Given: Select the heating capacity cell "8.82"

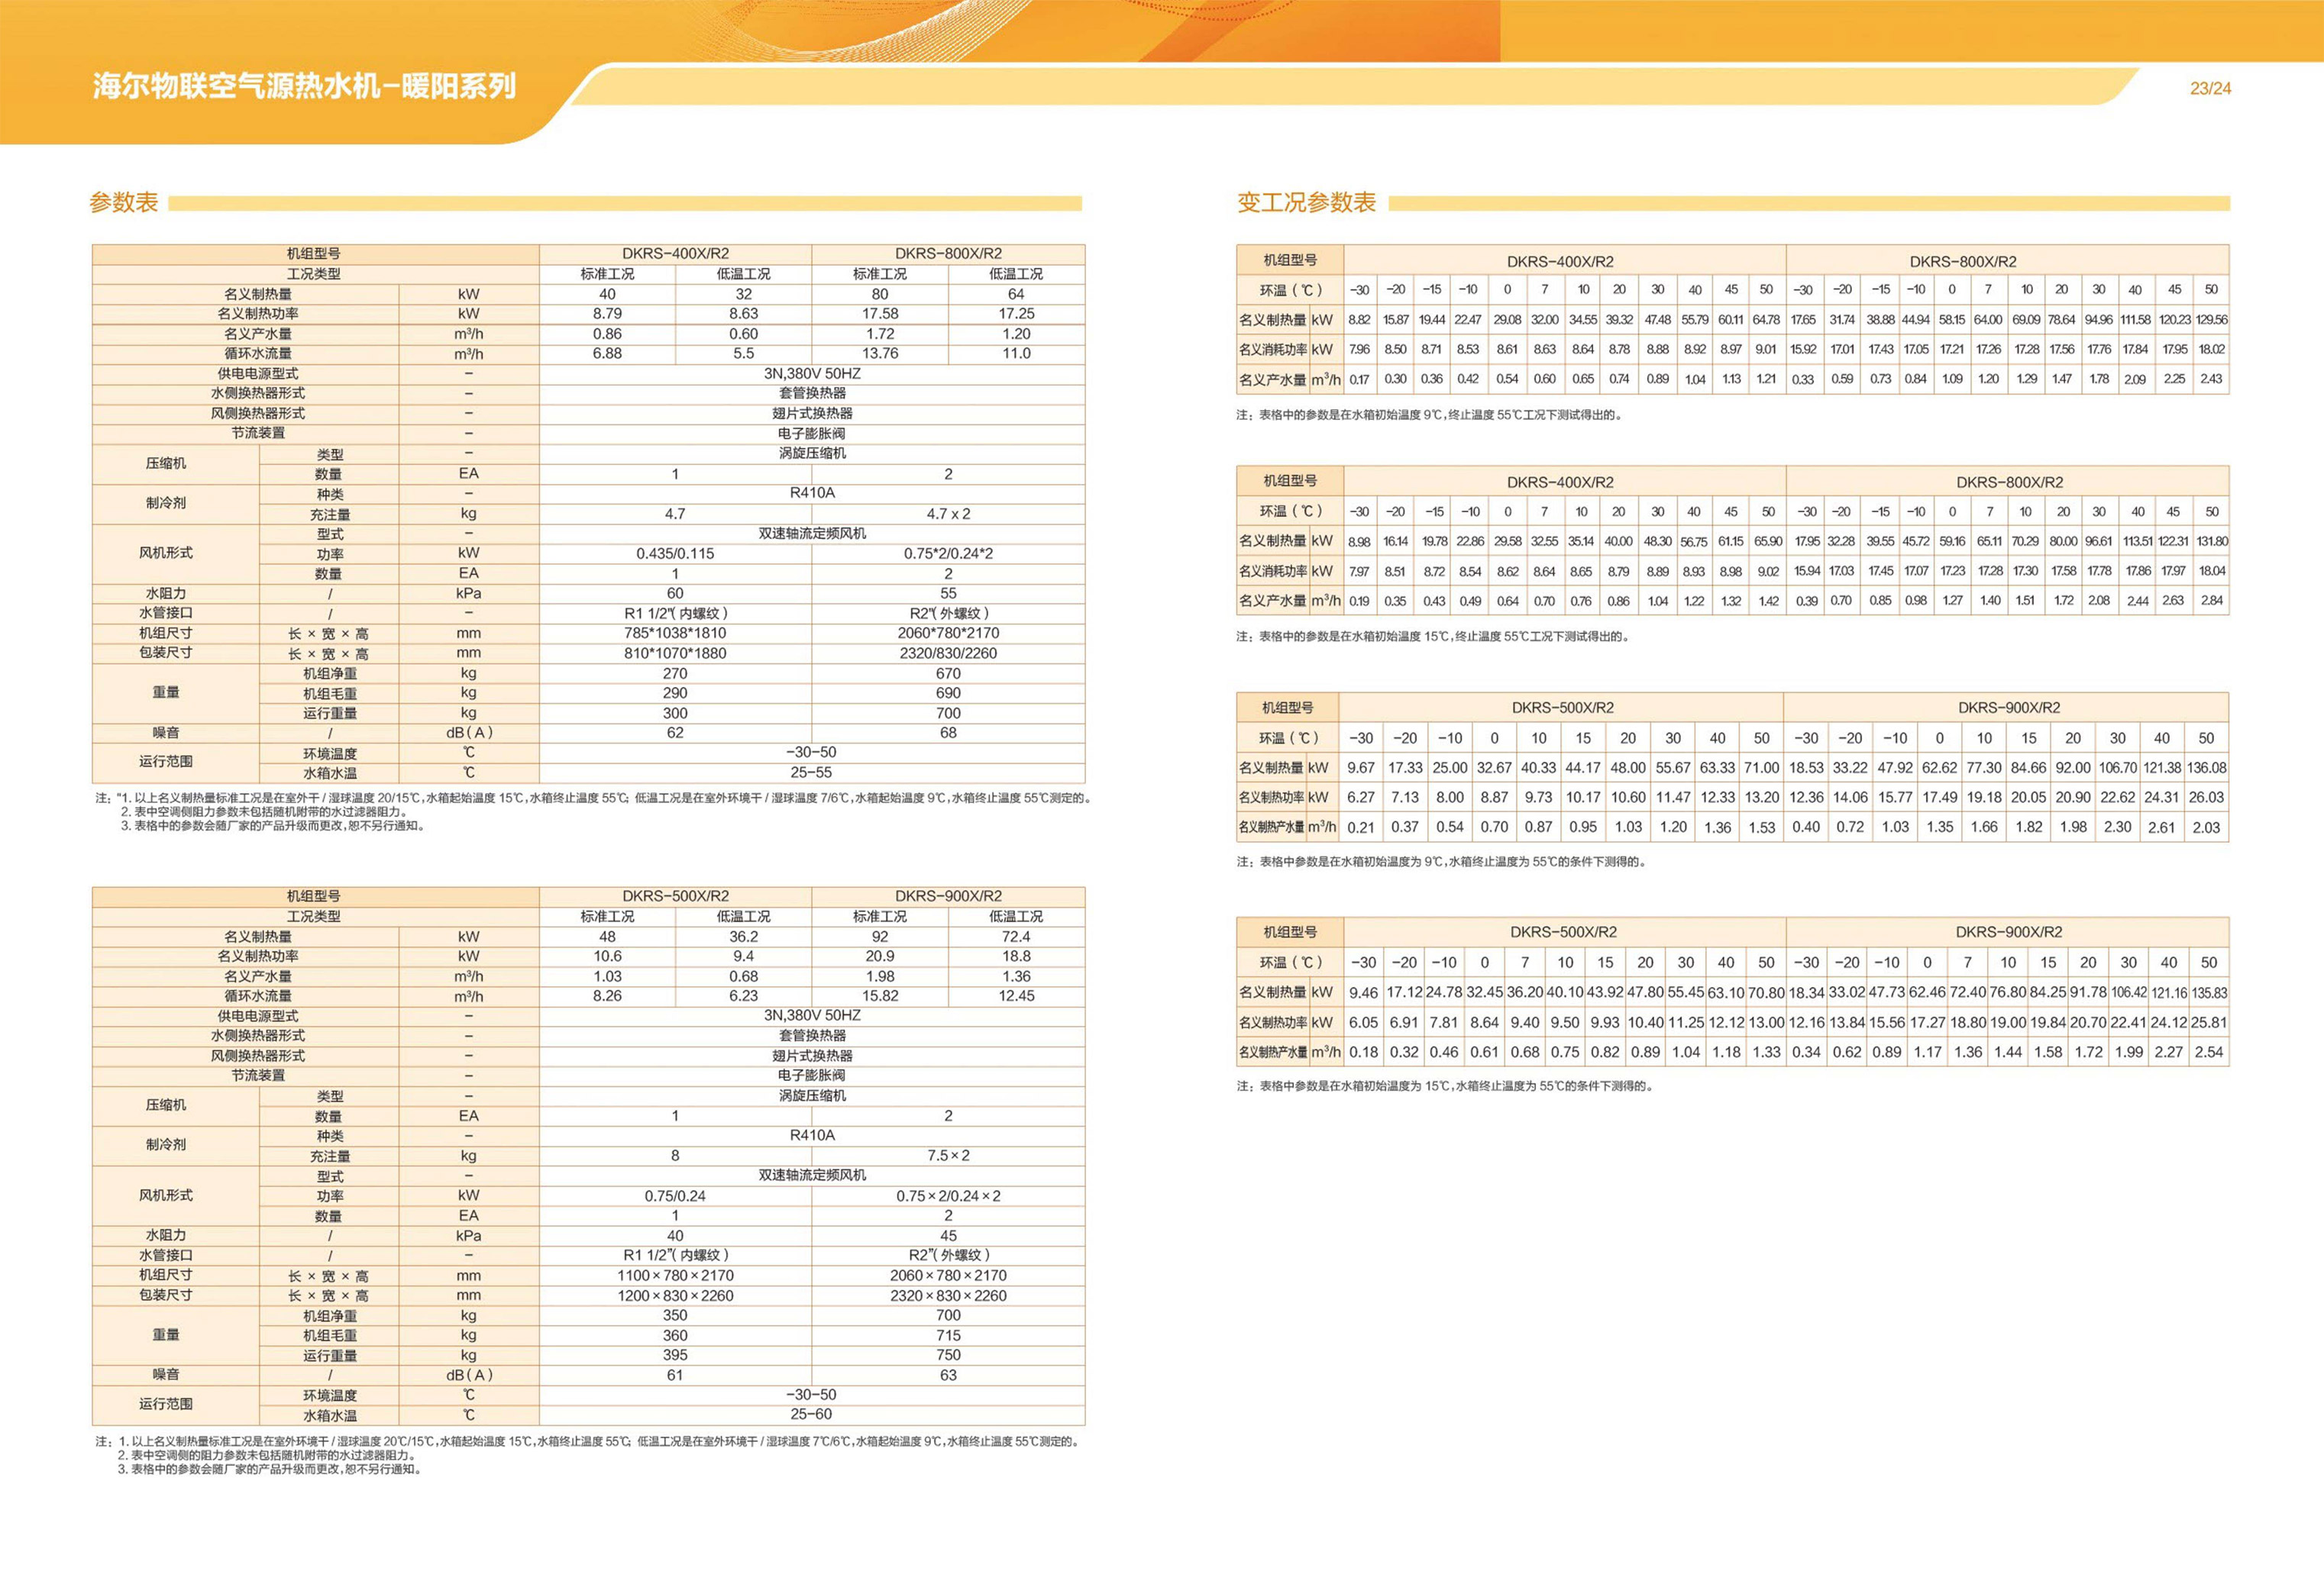Looking at the screenshot, I should point(1359,320).
